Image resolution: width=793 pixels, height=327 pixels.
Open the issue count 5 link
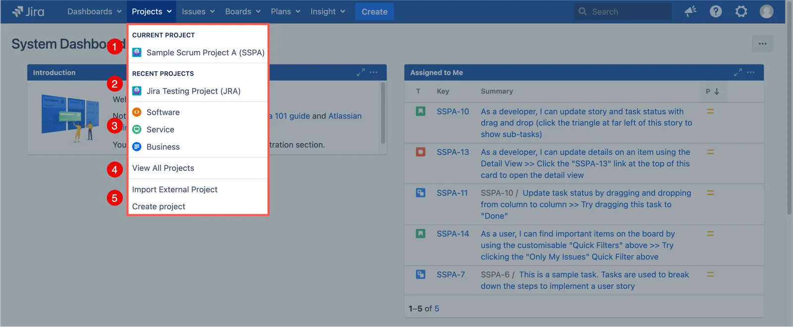(437, 309)
